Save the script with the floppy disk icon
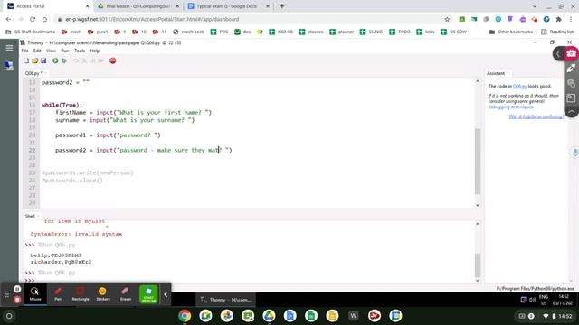 (x=43, y=60)
